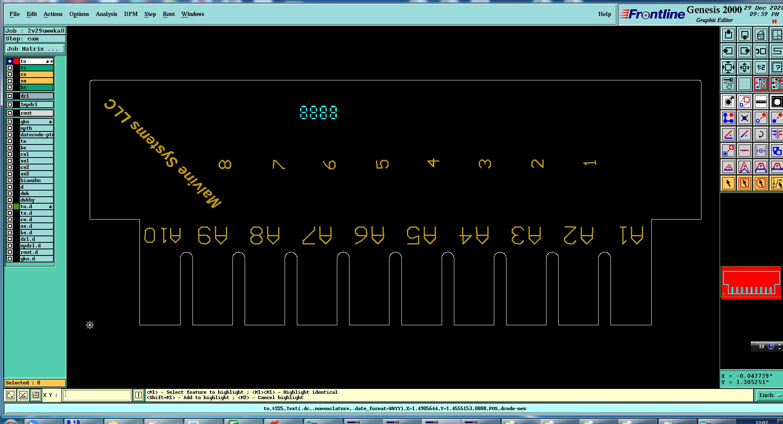Click the small red triangle over blue line icon
783x424 pixels.
tap(728, 167)
